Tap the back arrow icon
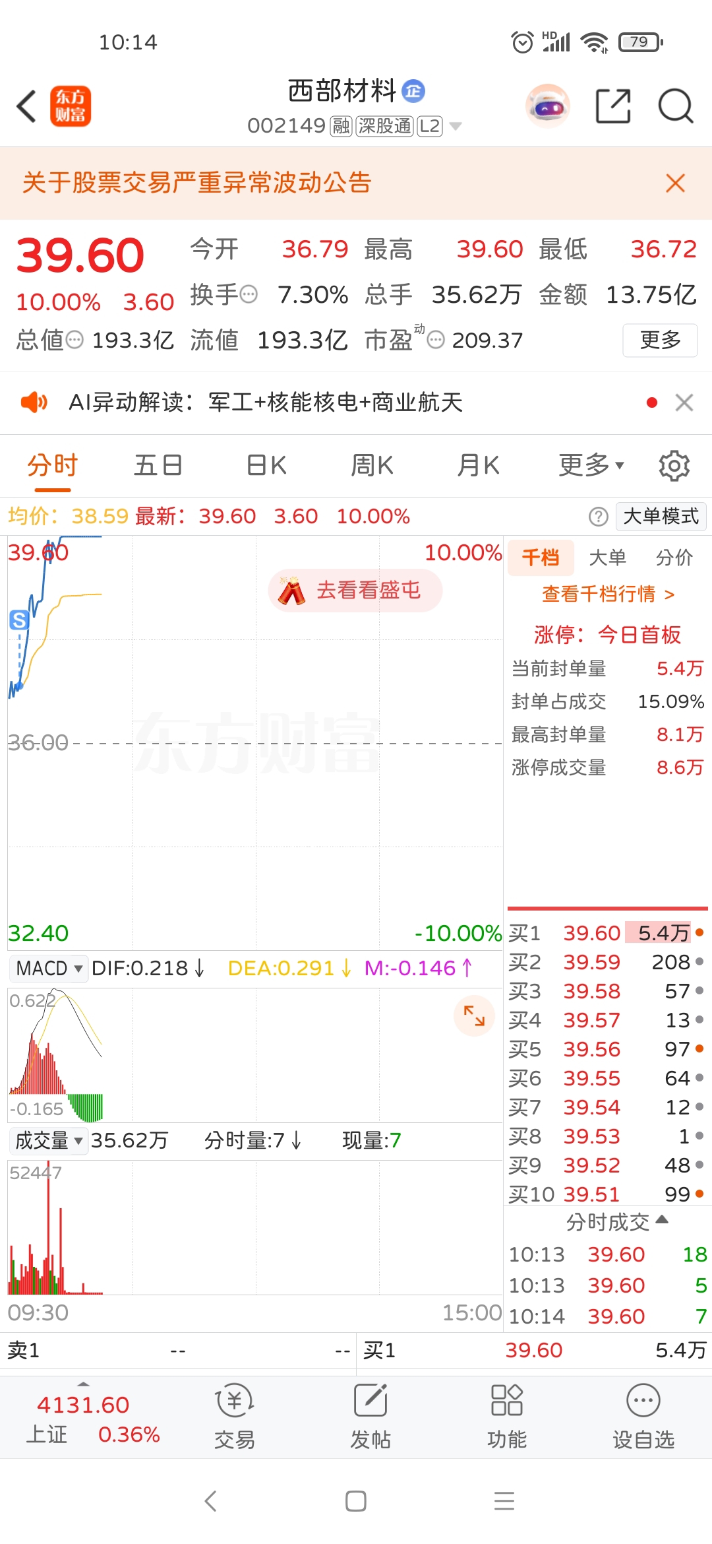Viewport: 712px width, 1544px height. coord(26,106)
